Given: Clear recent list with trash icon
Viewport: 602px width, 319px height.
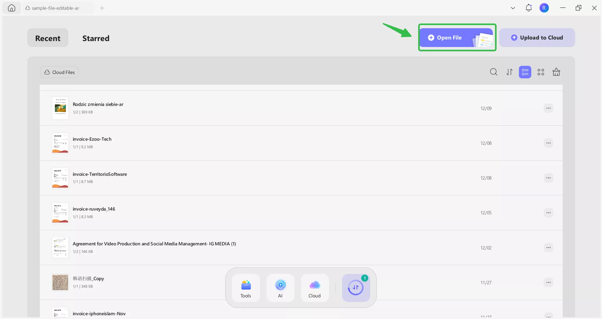Looking at the screenshot, I should (557, 72).
